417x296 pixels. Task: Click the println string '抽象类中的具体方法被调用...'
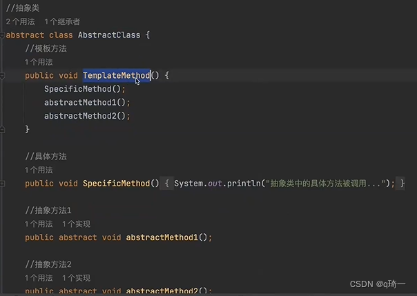tap(326, 184)
